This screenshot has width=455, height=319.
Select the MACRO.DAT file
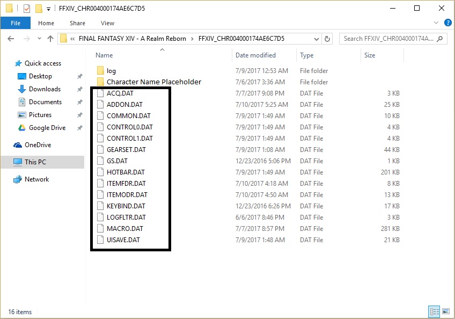[125, 229]
